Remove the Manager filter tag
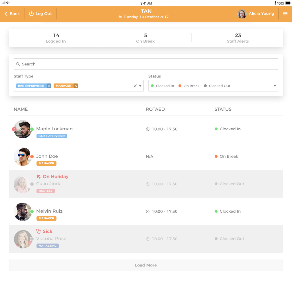Screen dimensions: 292x283 [76, 86]
